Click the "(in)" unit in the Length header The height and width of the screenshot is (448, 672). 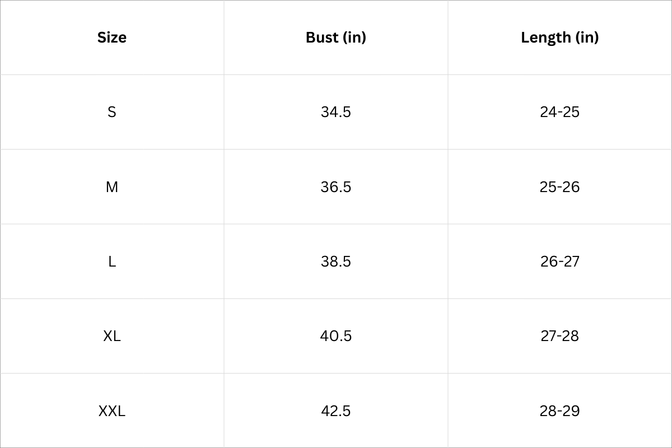(x=586, y=38)
